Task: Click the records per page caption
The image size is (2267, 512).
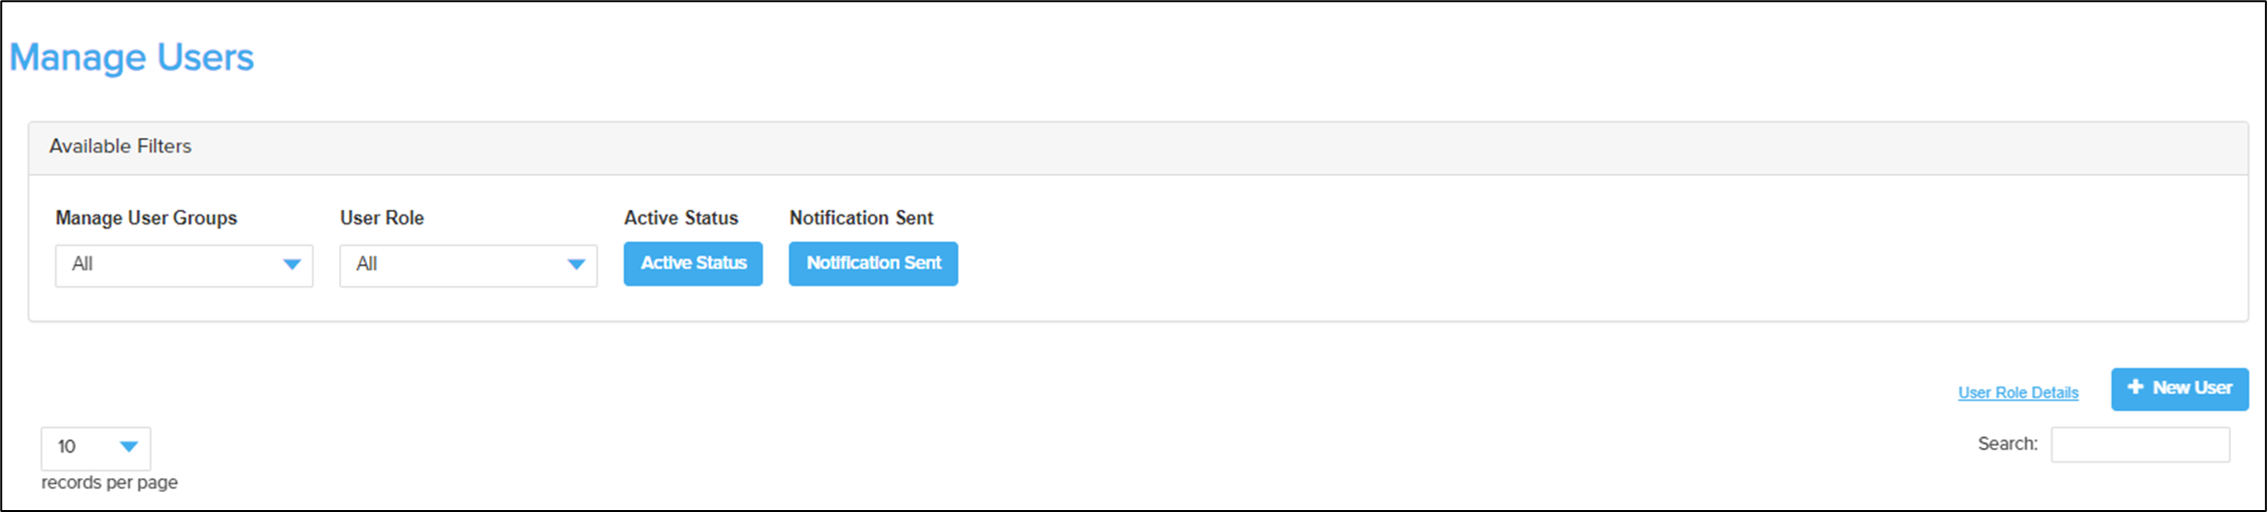Action: (110, 483)
